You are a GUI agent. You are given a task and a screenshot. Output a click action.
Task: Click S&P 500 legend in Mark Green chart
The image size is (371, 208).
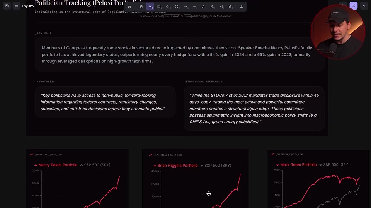tap(334, 164)
